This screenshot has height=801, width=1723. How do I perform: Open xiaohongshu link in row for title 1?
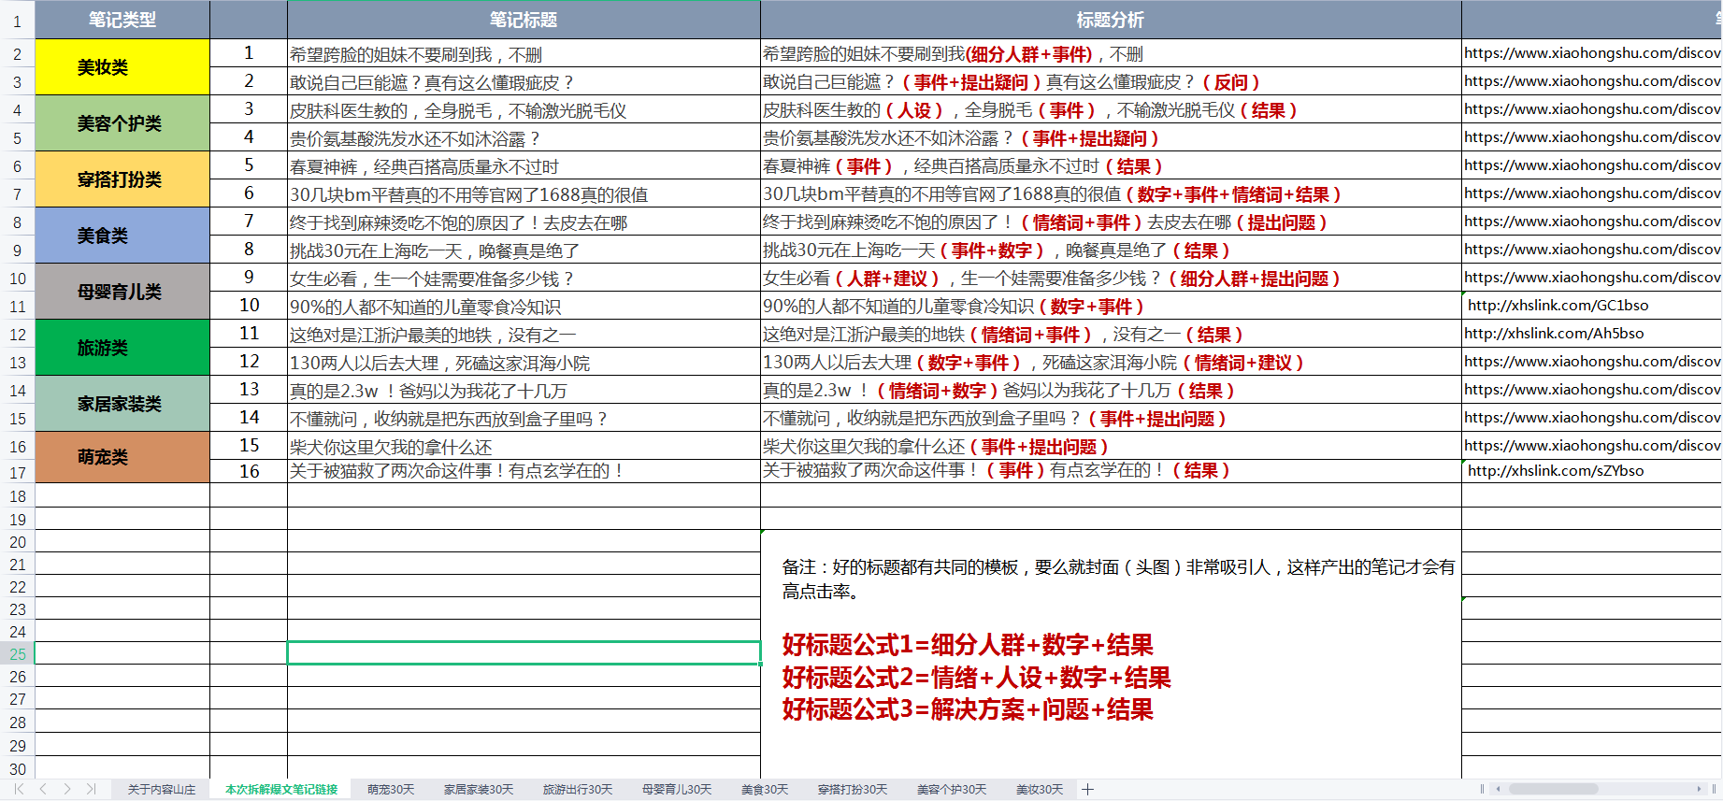[x=1592, y=53]
